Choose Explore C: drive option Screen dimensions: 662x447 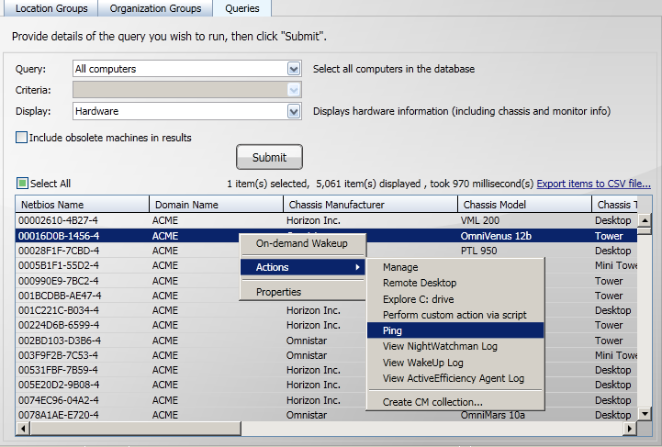[418, 299]
